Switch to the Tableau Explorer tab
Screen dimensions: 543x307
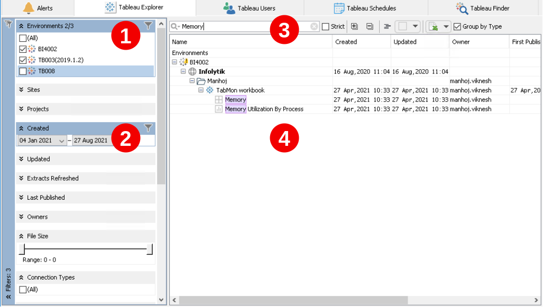134,7
